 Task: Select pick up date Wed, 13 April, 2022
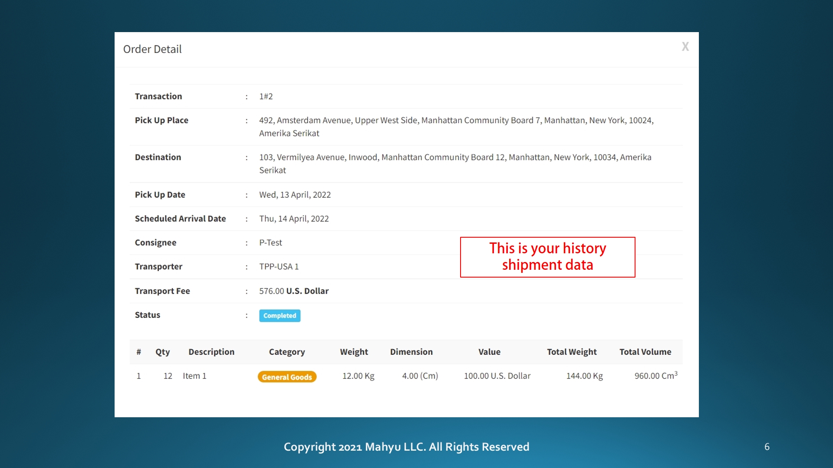(295, 195)
